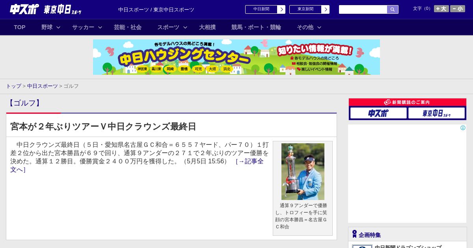
Task: Click the 中スポ subscription banner button
Action: click(378, 113)
